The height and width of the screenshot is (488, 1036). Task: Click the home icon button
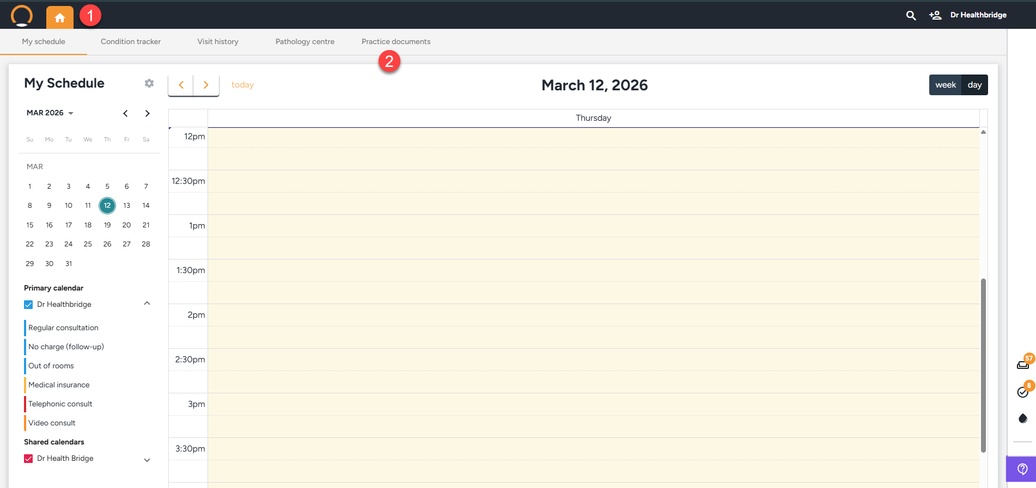pos(60,17)
